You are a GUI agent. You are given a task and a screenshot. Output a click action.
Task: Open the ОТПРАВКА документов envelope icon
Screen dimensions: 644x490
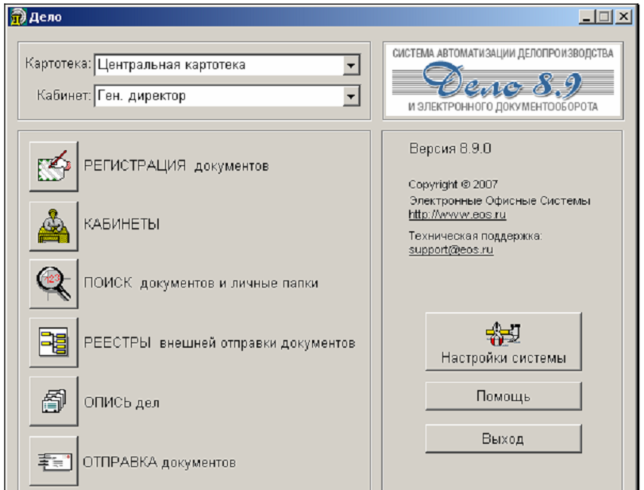[x=54, y=461]
